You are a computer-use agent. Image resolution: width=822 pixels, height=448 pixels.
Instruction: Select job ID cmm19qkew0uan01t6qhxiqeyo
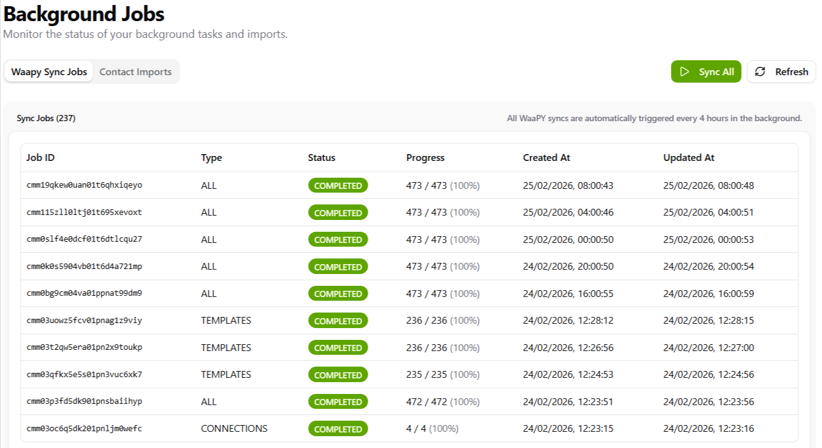tap(85, 185)
